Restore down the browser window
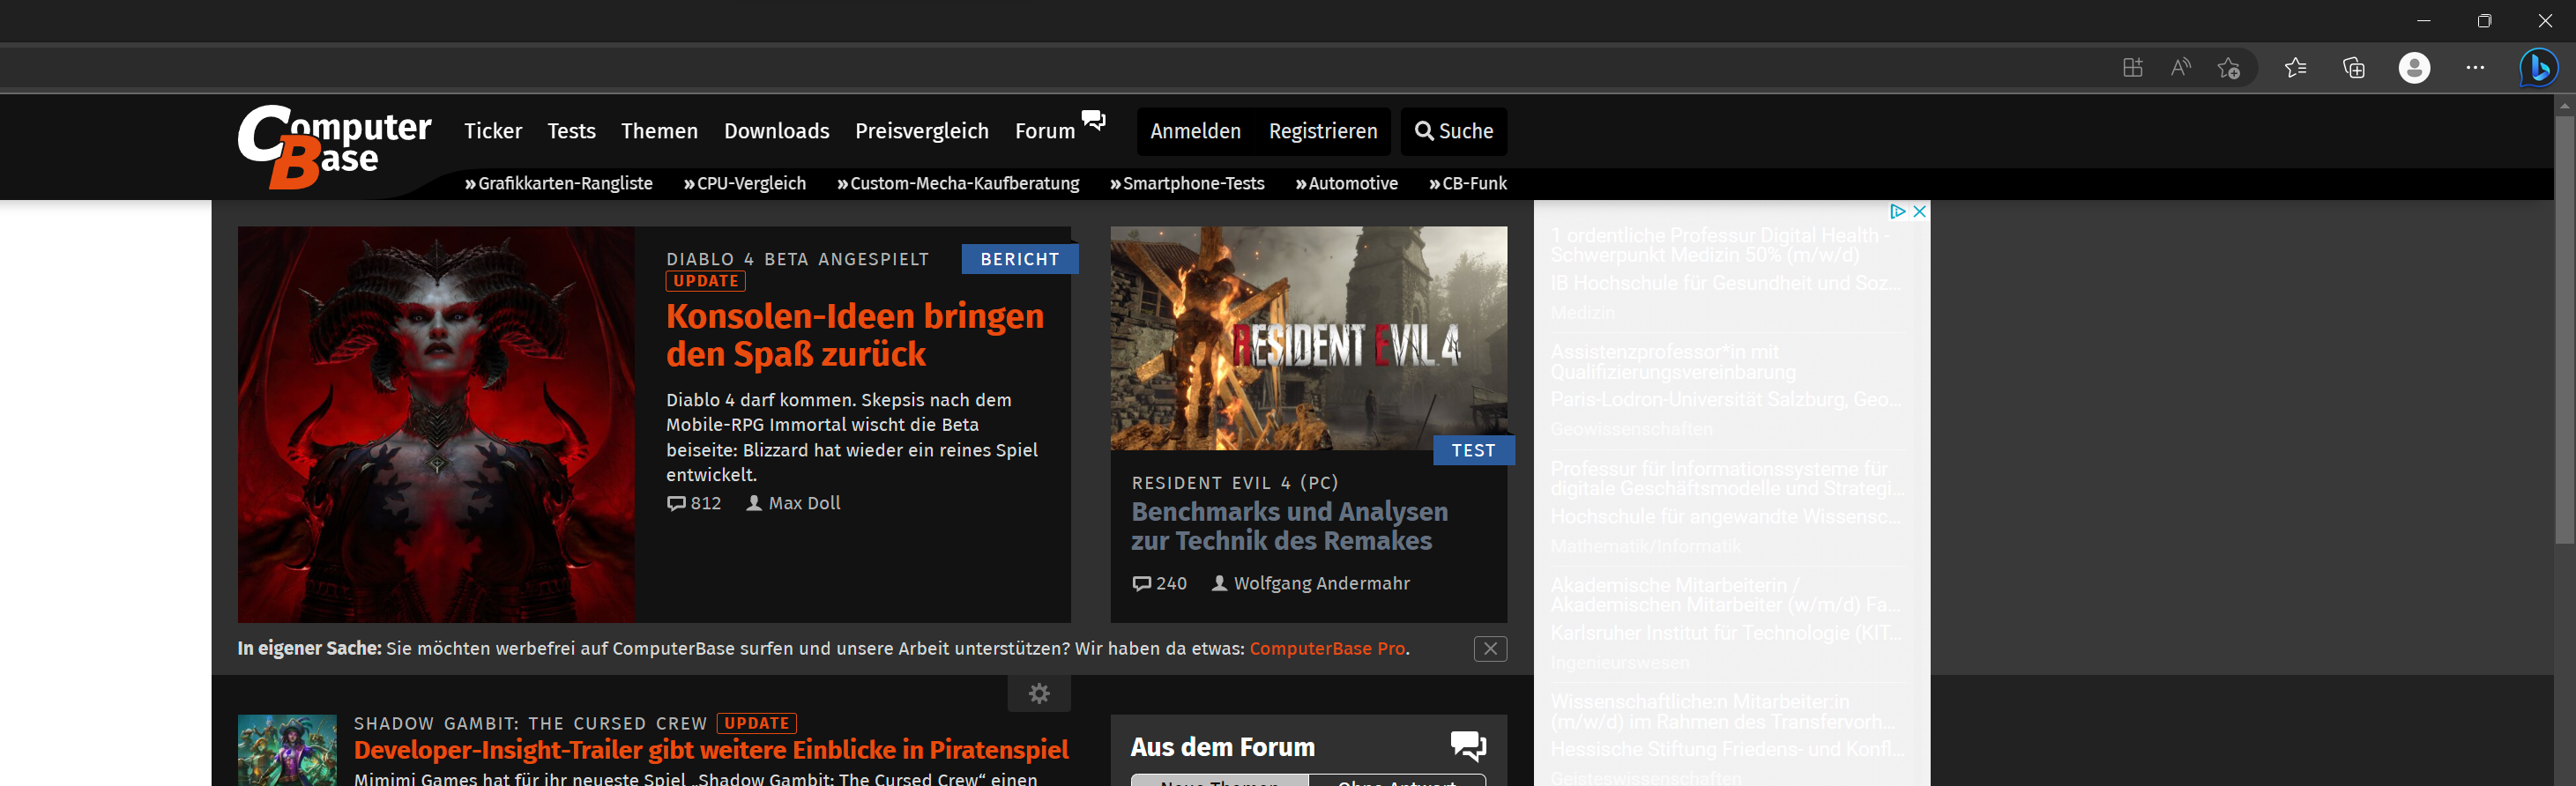This screenshot has width=2576, height=786. point(2484,21)
